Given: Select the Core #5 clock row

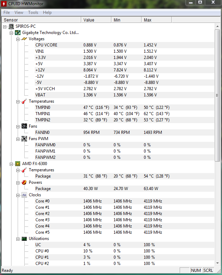Looking at the screenshot, I should (125, 232).
